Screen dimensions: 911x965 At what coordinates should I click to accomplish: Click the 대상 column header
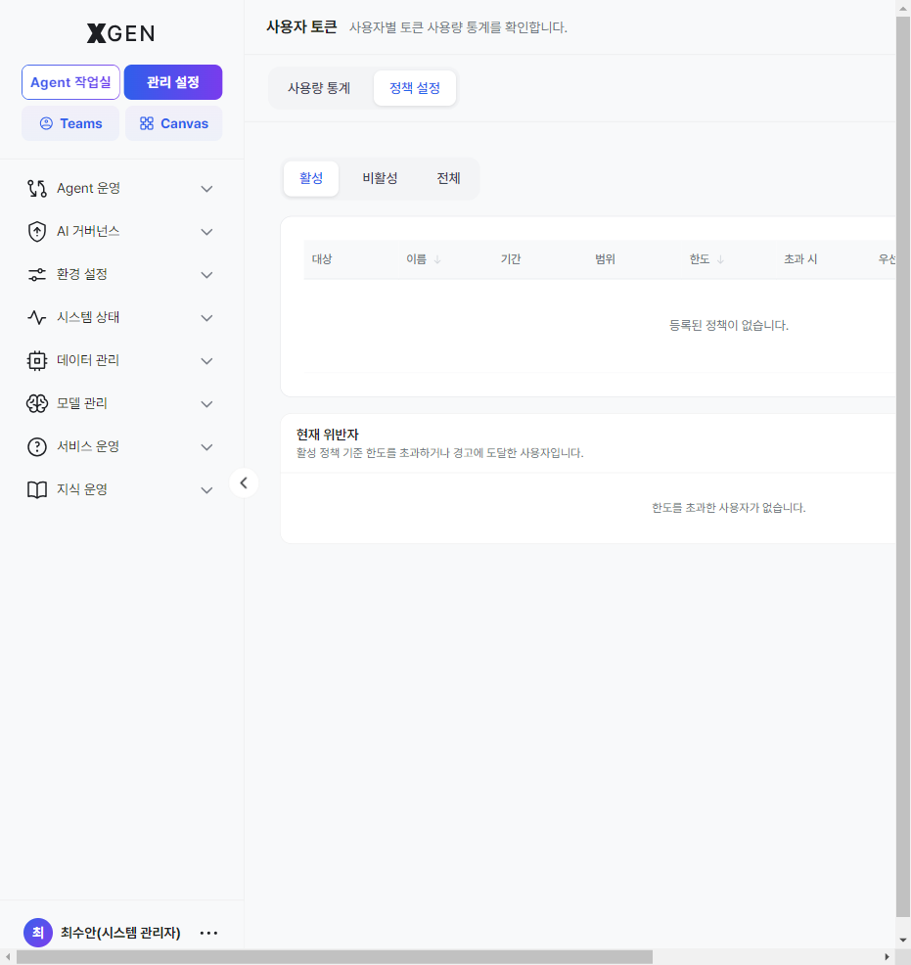point(322,259)
